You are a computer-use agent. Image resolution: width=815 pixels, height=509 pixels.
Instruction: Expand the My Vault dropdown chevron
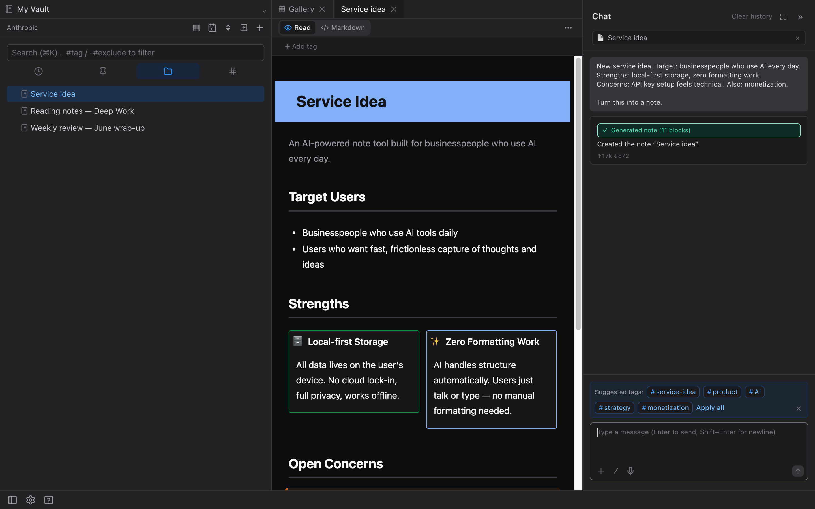pyautogui.click(x=264, y=11)
